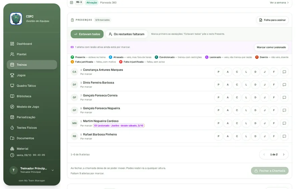This screenshot has width=302, height=189.
Task: Mark Dinis Ferreira Barbosa as Presente (P)
Action: 218,85
